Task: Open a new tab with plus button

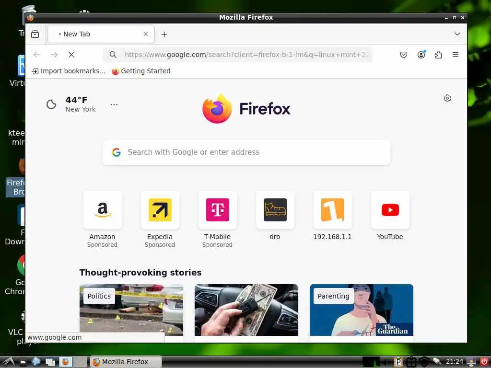Action: click(164, 34)
